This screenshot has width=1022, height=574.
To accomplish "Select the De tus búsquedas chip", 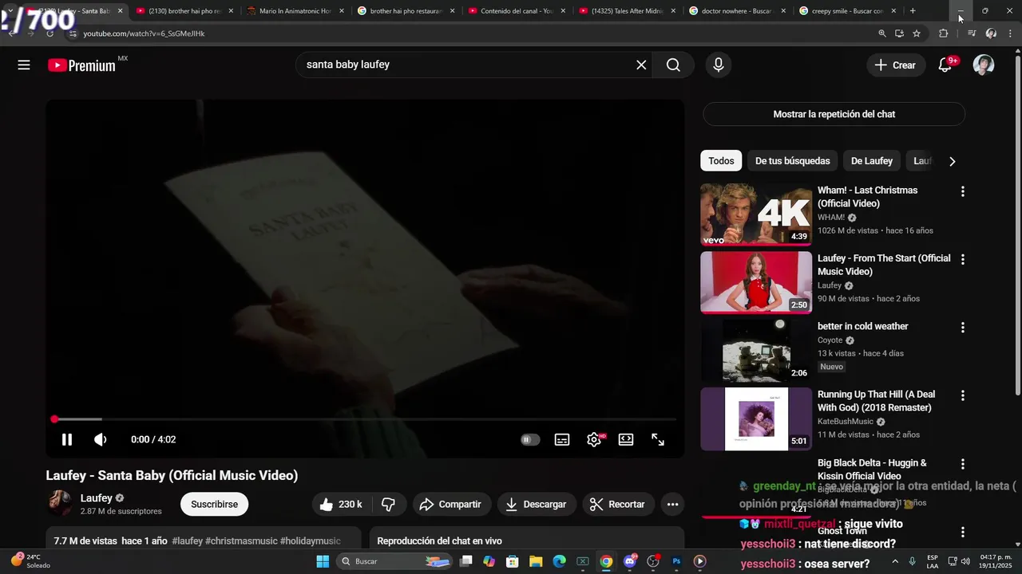I will (x=792, y=161).
